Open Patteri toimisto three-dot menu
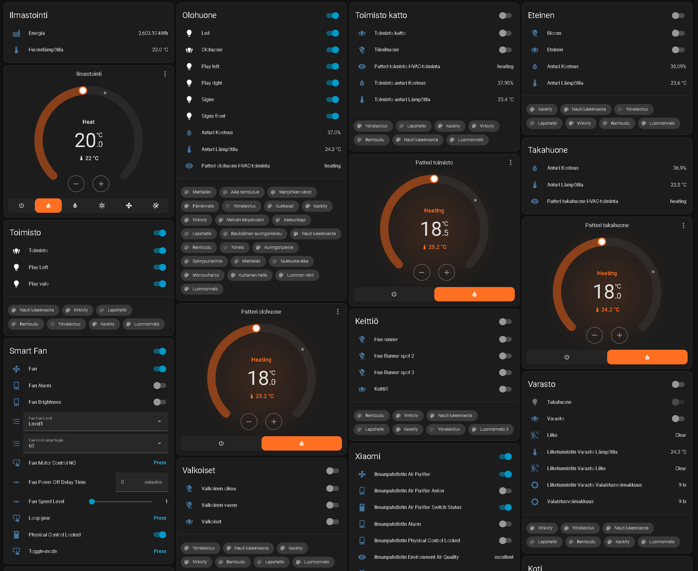 [x=511, y=163]
